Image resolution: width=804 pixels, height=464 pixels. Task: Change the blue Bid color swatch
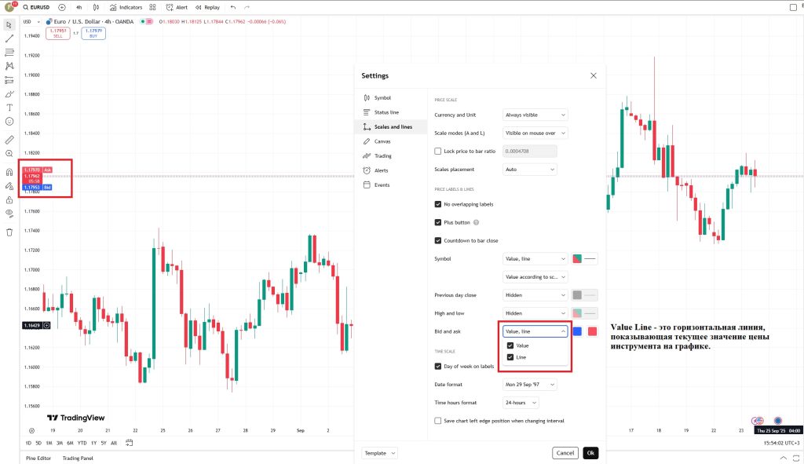pyautogui.click(x=577, y=332)
